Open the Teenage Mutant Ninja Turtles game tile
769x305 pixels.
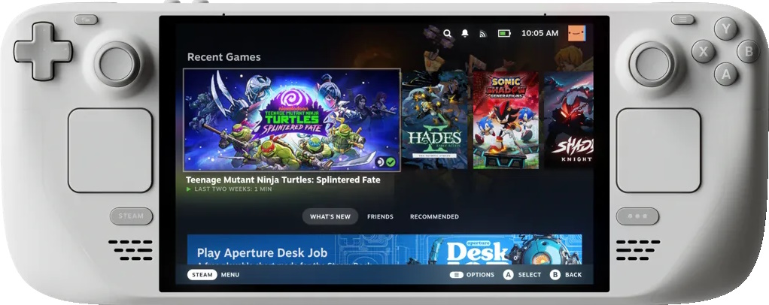pos(292,120)
